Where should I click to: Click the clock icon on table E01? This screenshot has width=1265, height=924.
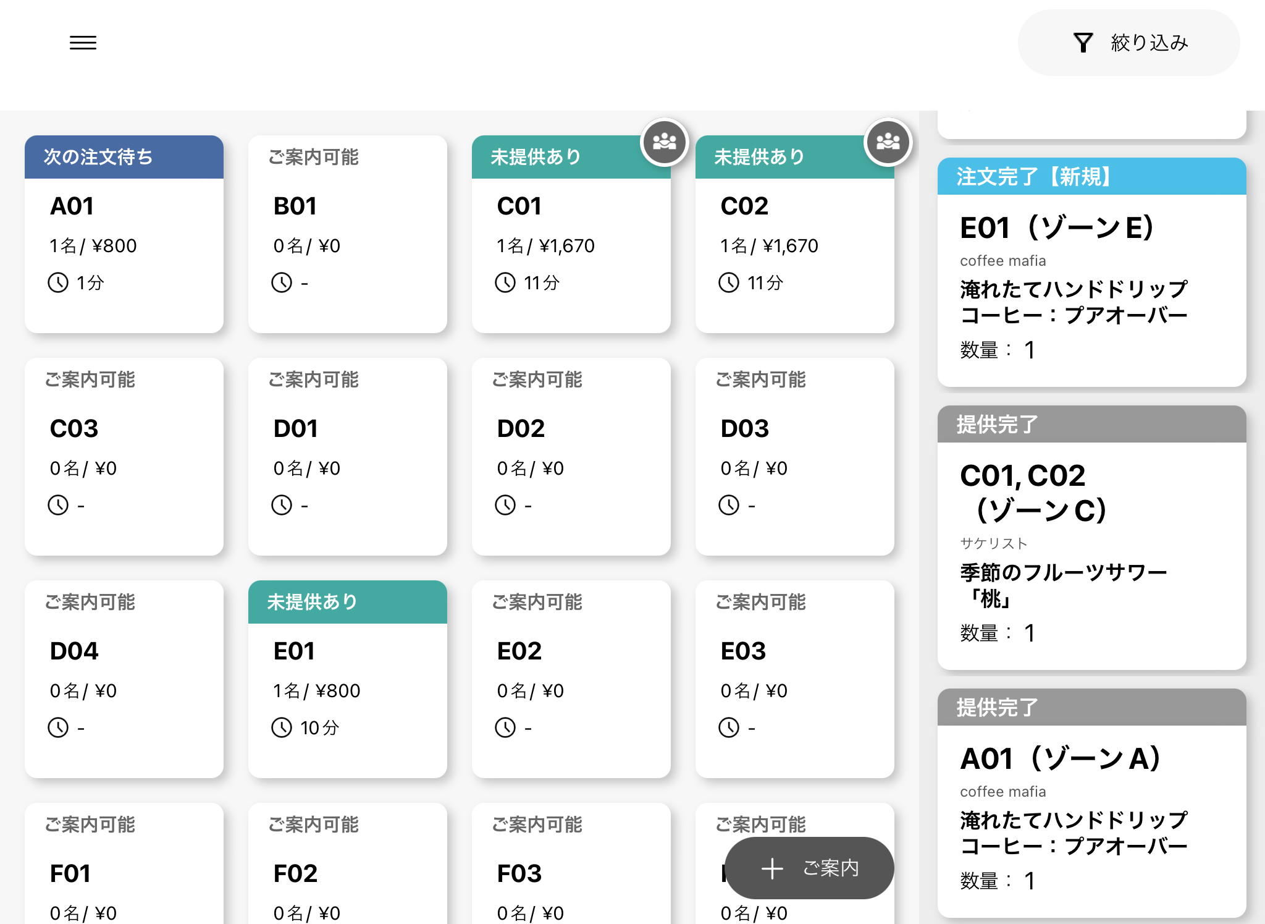pos(282,727)
